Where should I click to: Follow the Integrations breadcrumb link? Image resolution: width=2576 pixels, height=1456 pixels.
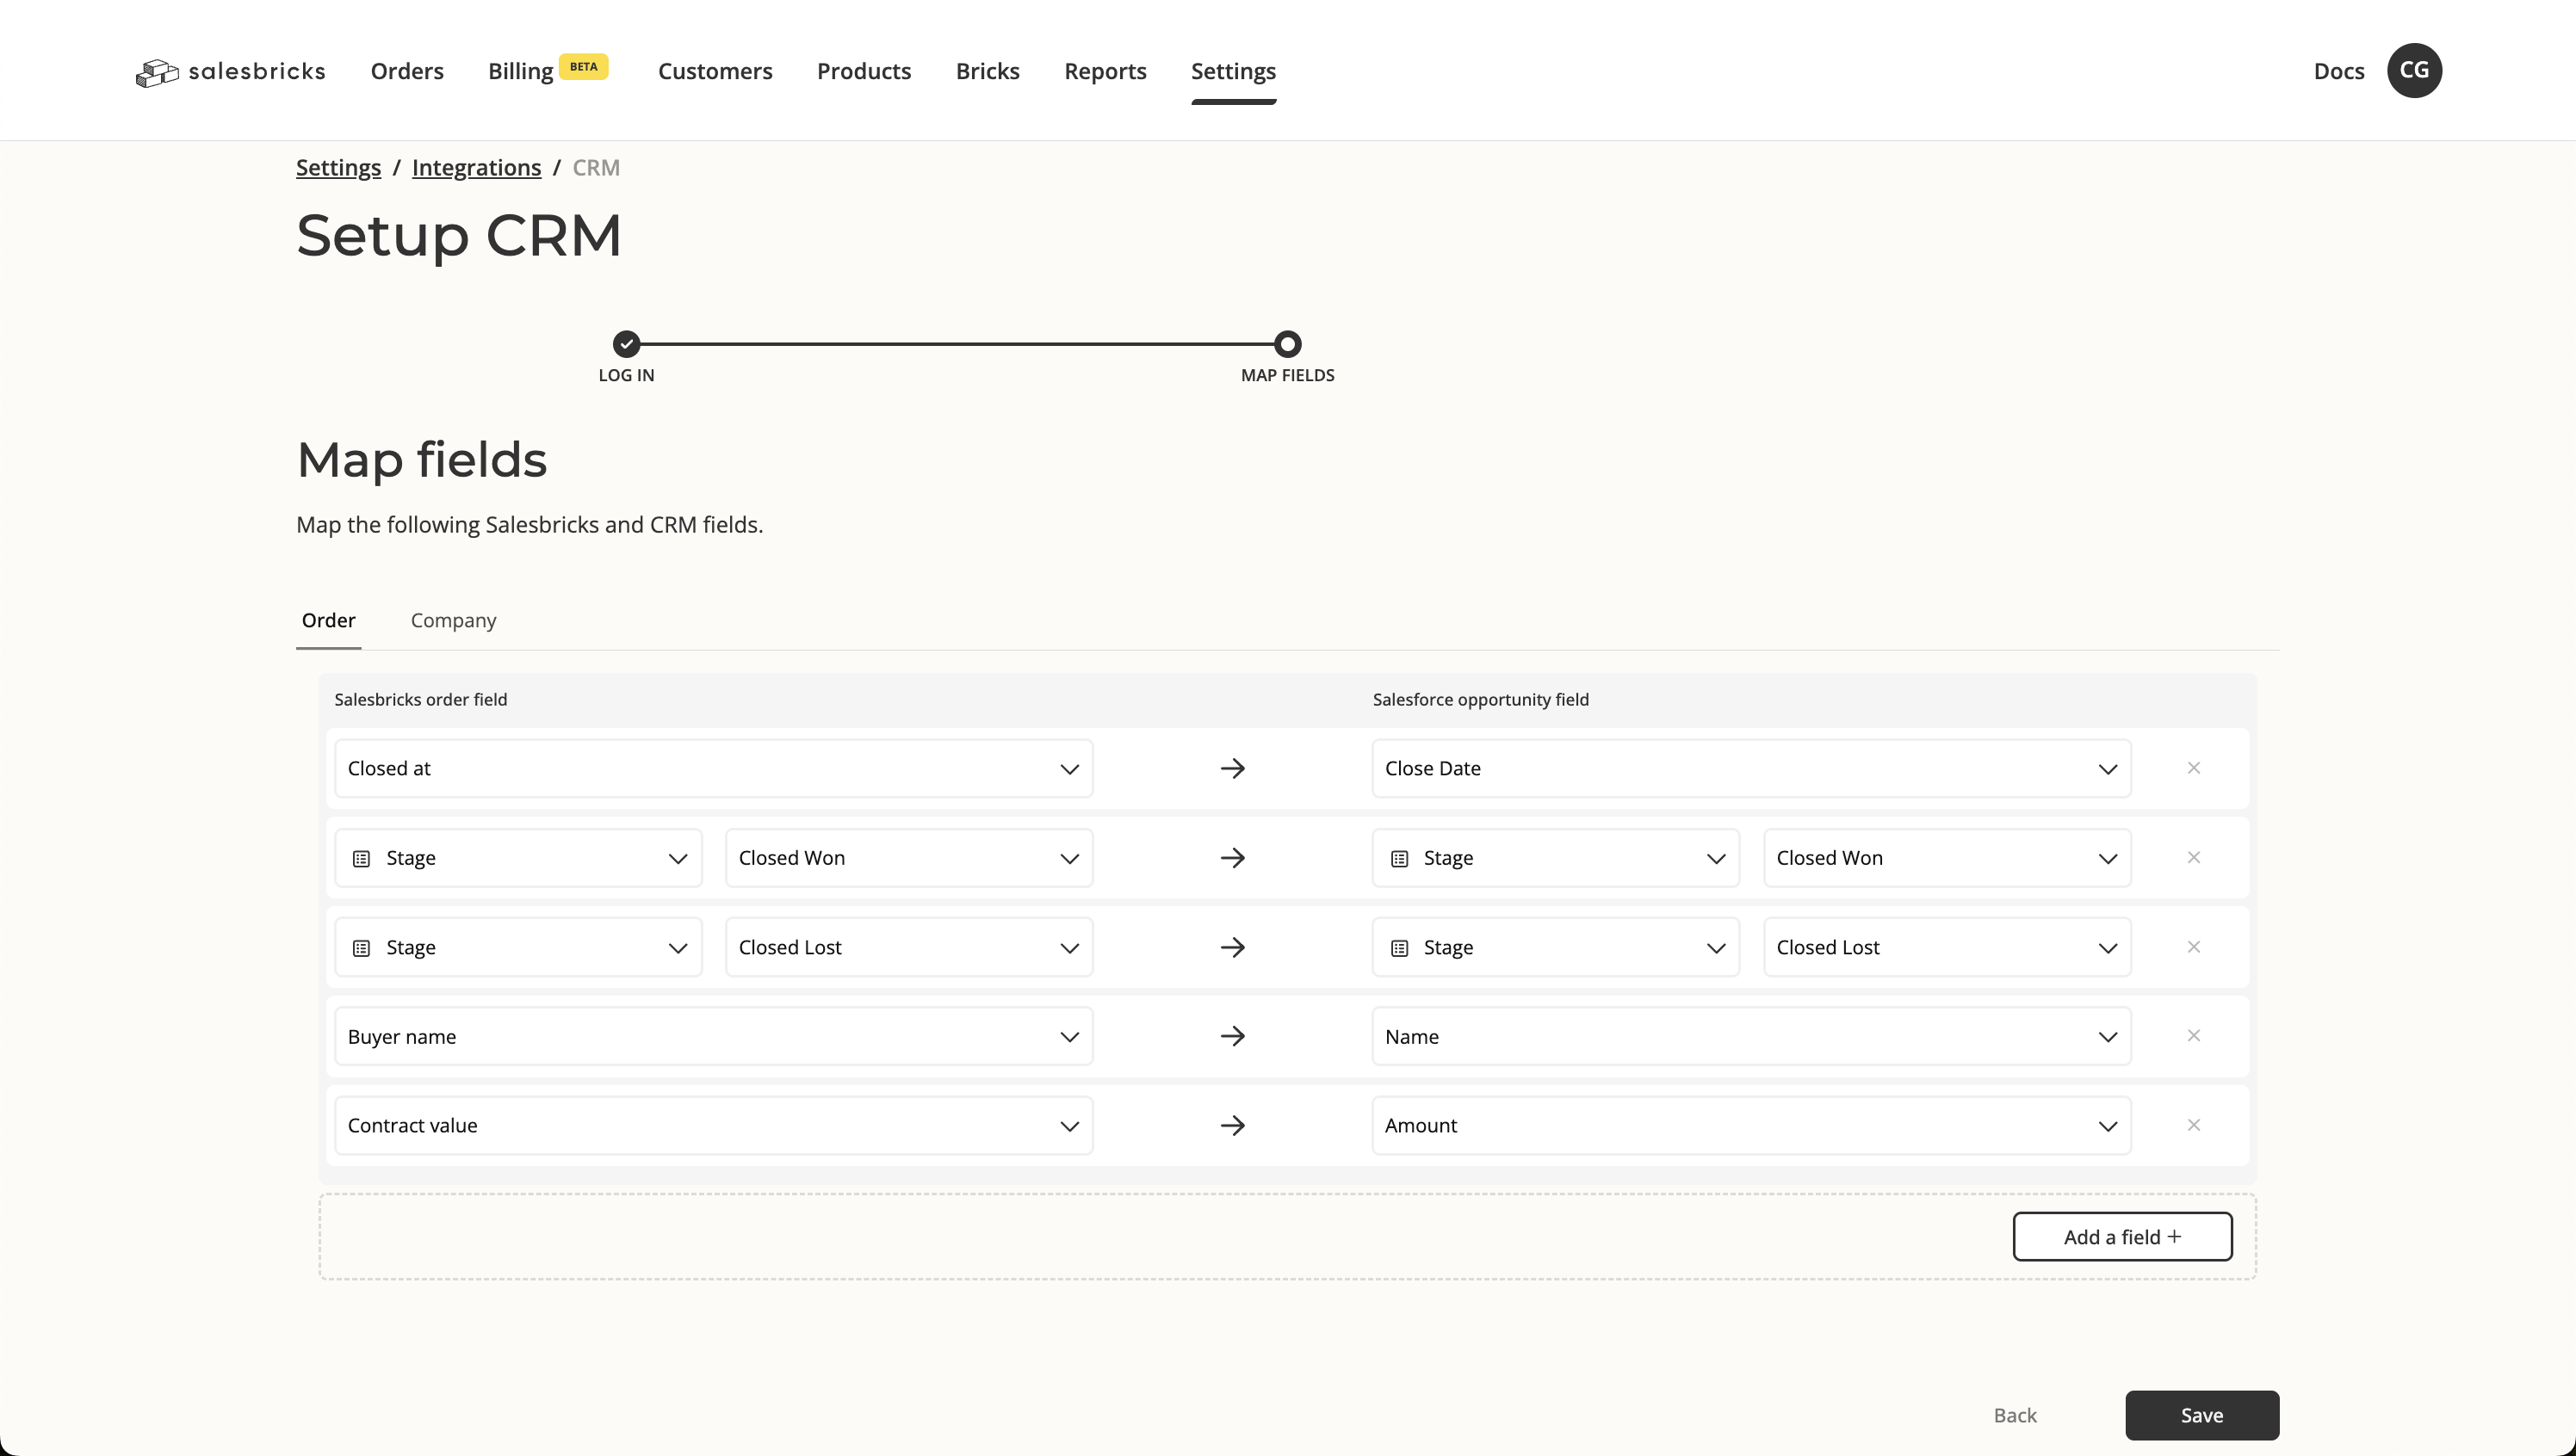[476, 167]
